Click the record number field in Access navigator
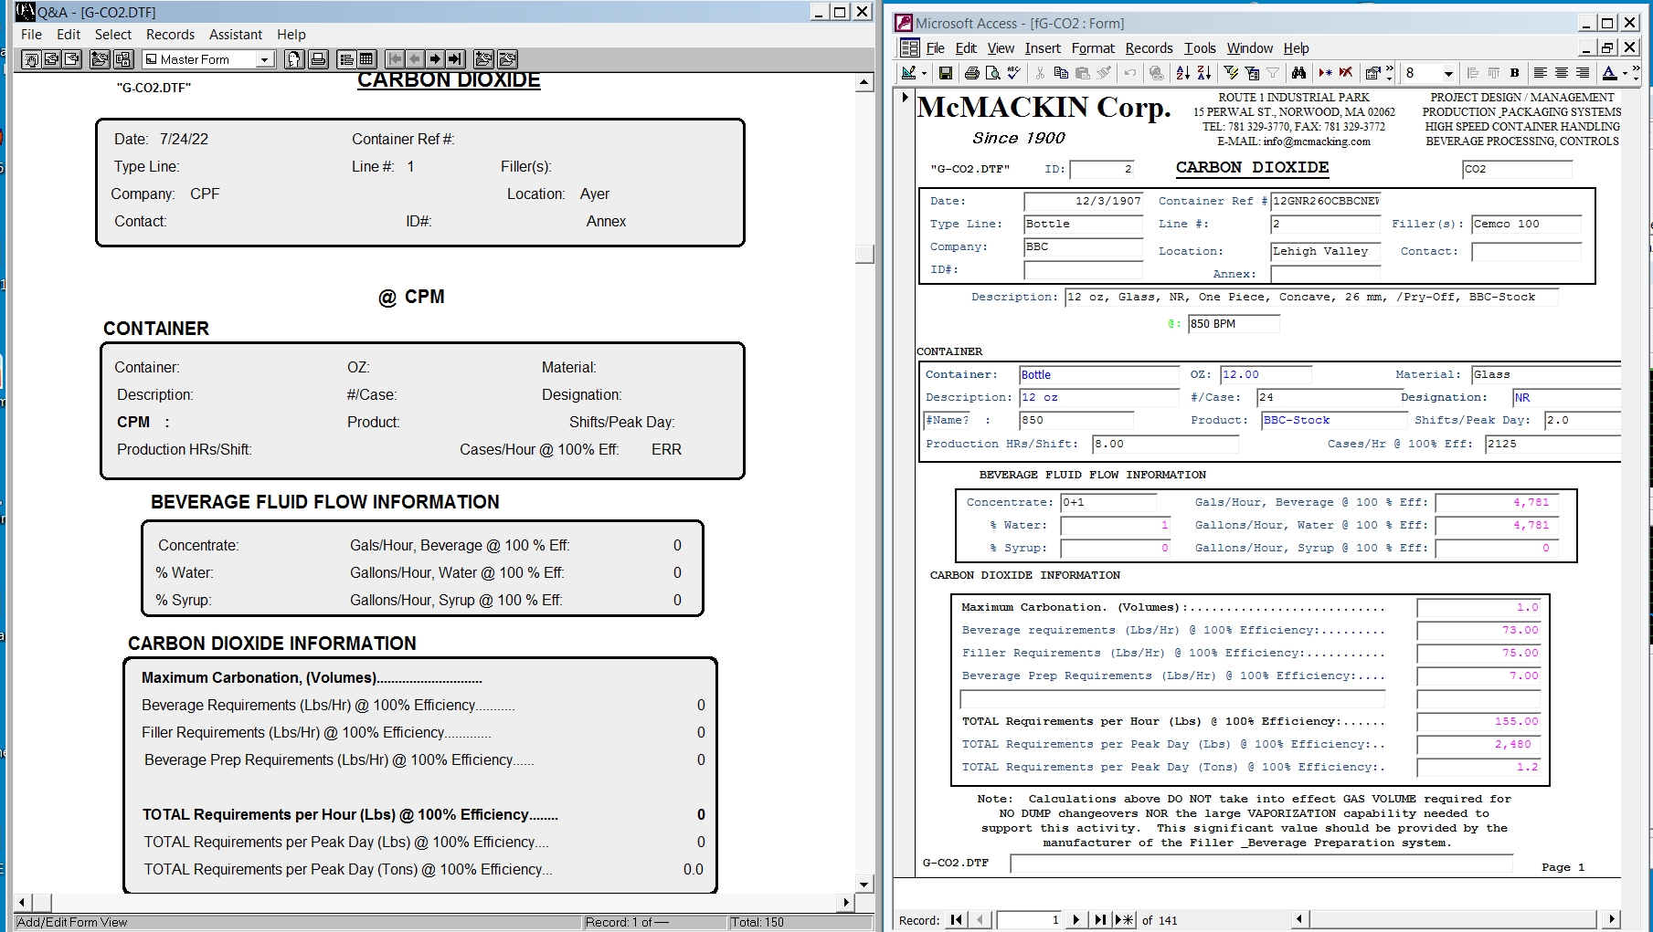The image size is (1653, 932). coord(1029,920)
